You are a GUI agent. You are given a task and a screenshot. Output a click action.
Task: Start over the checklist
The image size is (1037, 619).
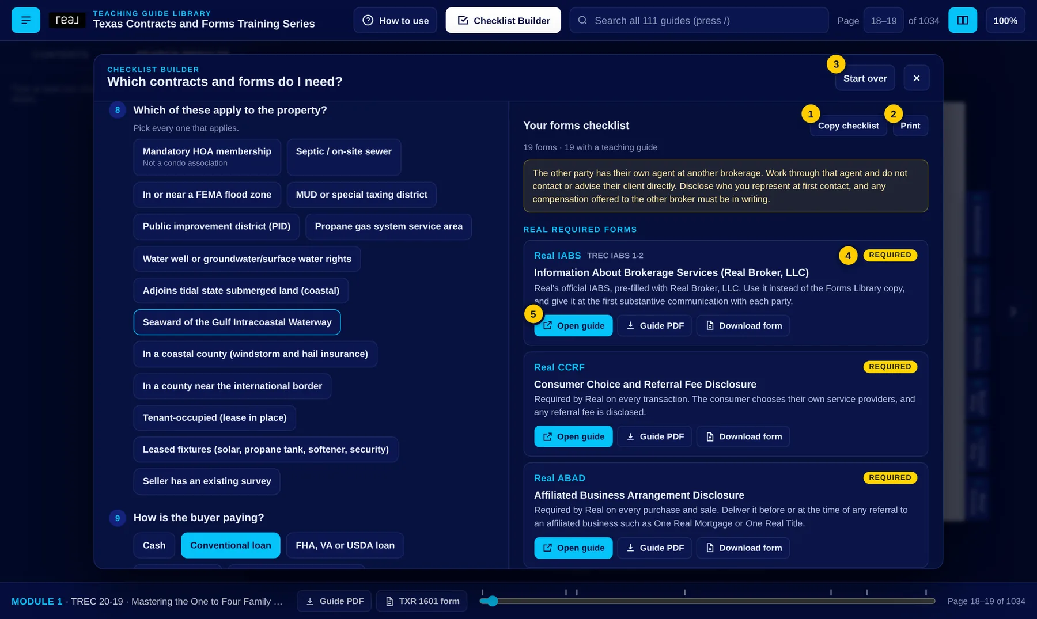pos(865,78)
